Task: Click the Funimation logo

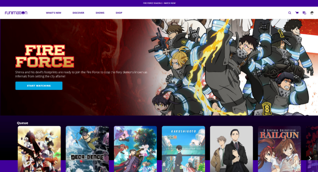Action: pyautogui.click(x=16, y=13)
